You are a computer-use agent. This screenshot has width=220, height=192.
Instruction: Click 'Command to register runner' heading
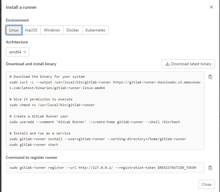32,157
